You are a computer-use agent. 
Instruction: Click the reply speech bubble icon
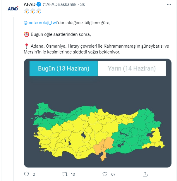tap(27, 174)
